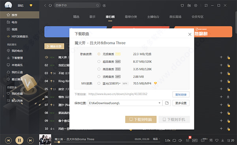
Task: Expand the 蓝光(1080P) resolution dropdown arrow
Action: click(120, 83)
